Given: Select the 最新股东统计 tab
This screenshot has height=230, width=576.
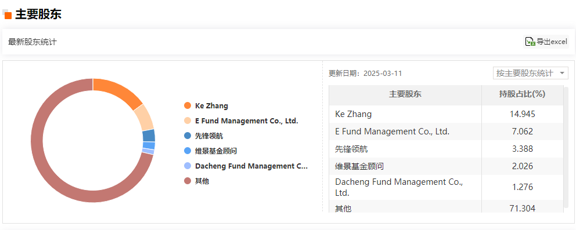Looking at the screenshot, I should (x=33, y=42).
